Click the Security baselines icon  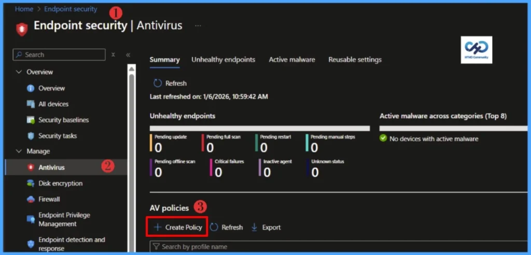click(x=31, y=120)
